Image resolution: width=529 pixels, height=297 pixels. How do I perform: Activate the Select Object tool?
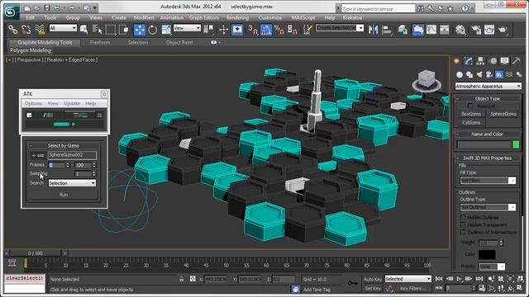[84, 30]
